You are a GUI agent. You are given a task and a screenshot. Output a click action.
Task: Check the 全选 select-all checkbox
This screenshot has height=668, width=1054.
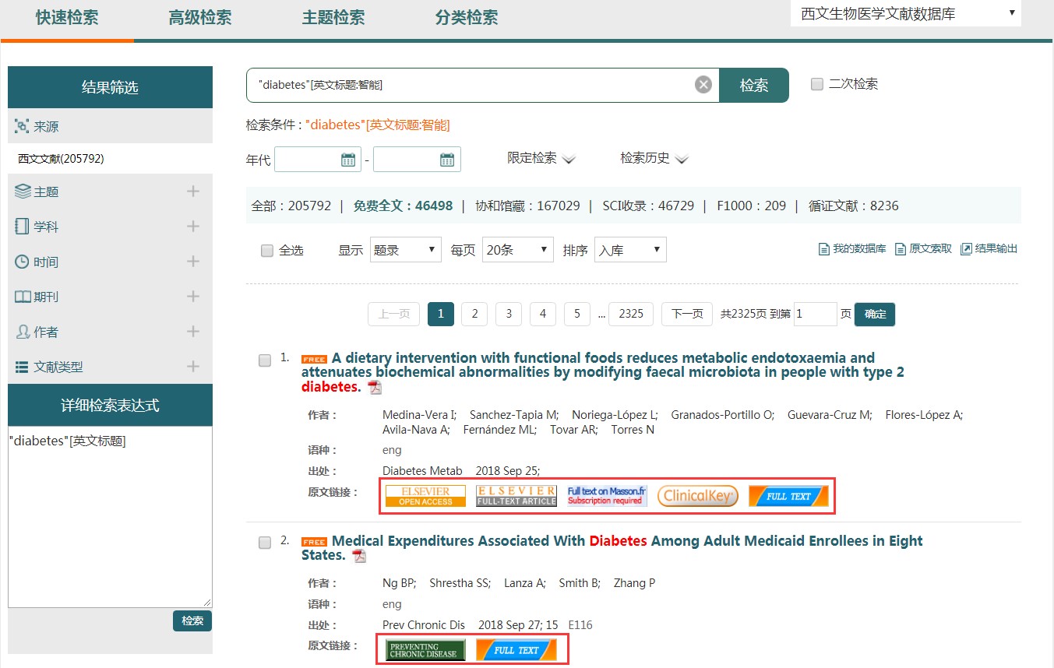click(267, 251)
